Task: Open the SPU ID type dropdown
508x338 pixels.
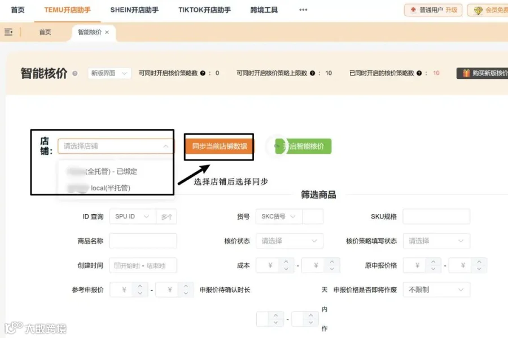Action: click(133, 216)
